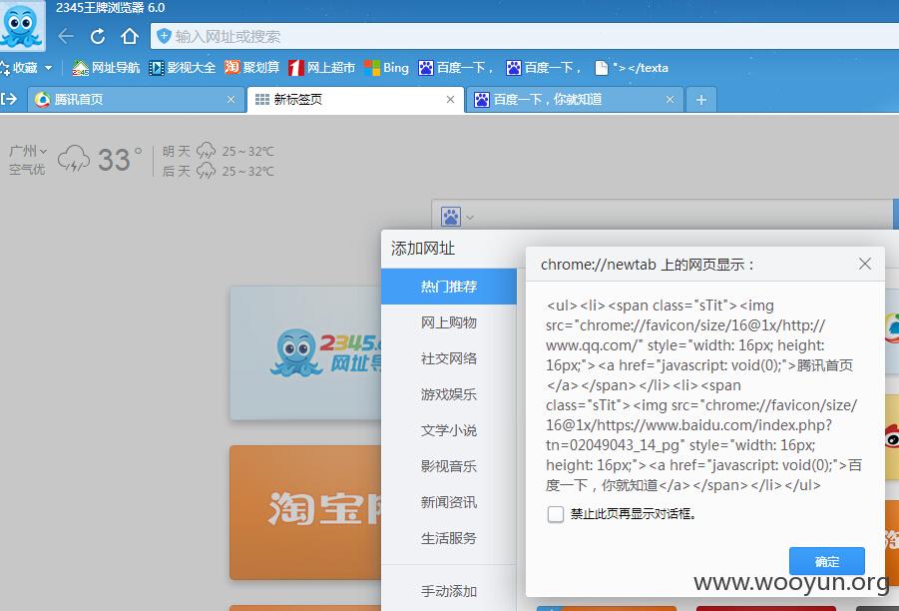Screen dimensions: 899x611
Task: Click the shield icon in the address bar
Action: (164, 36)
